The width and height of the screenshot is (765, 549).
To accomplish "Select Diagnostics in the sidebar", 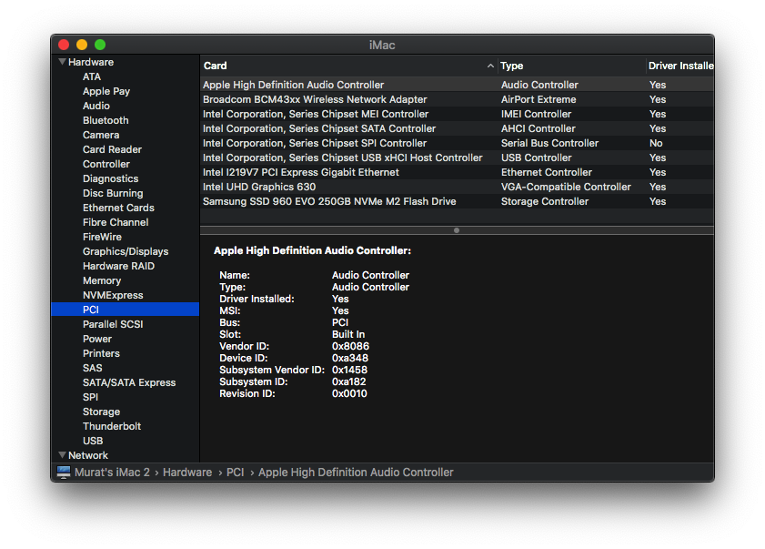I will pyautogui.click(x=111, y=178).
